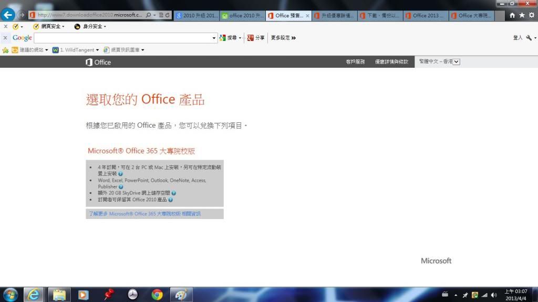This screenshot has height=302, width=538.
Task: Open the dropdown next to 搜尋
Action: (240, 38)
